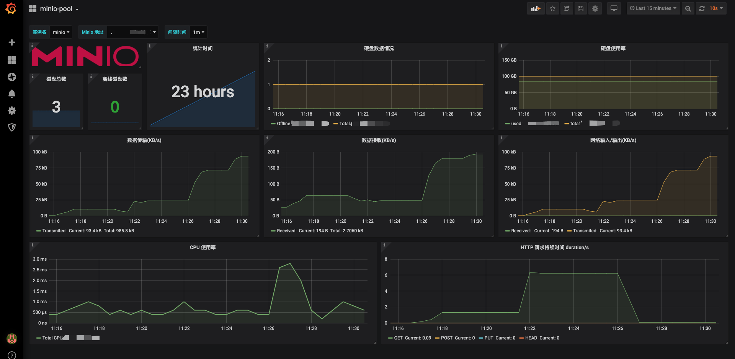Click Transmited series in 网络输入/输出 legend
This screenshot has width=735, height=359.
pos(585,231)
